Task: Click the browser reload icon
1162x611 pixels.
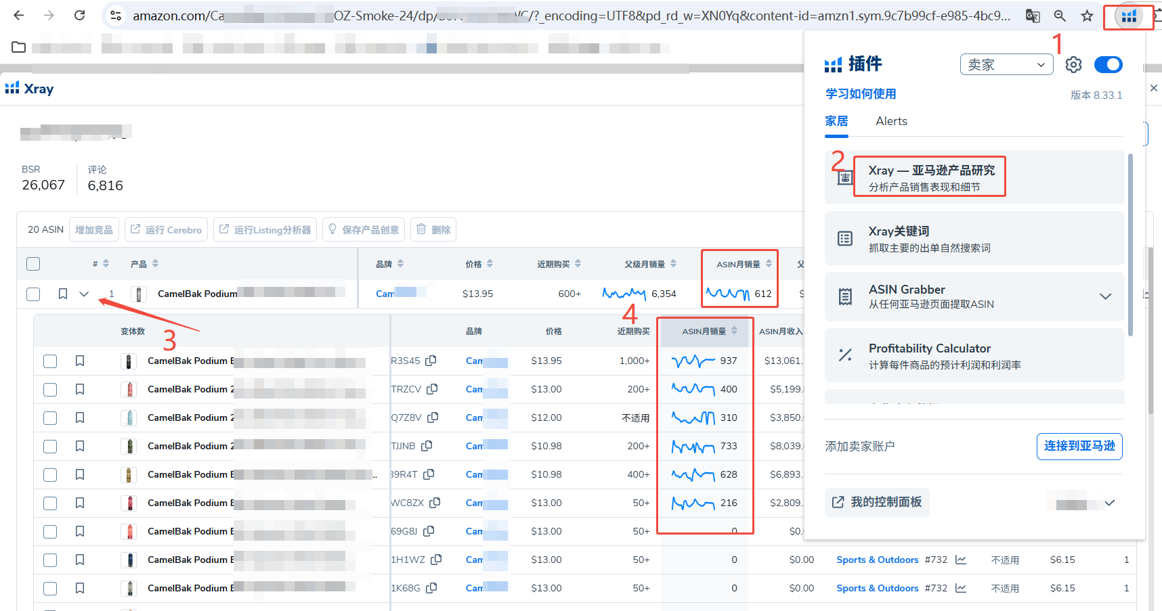Action: click(x=80, y=16)
